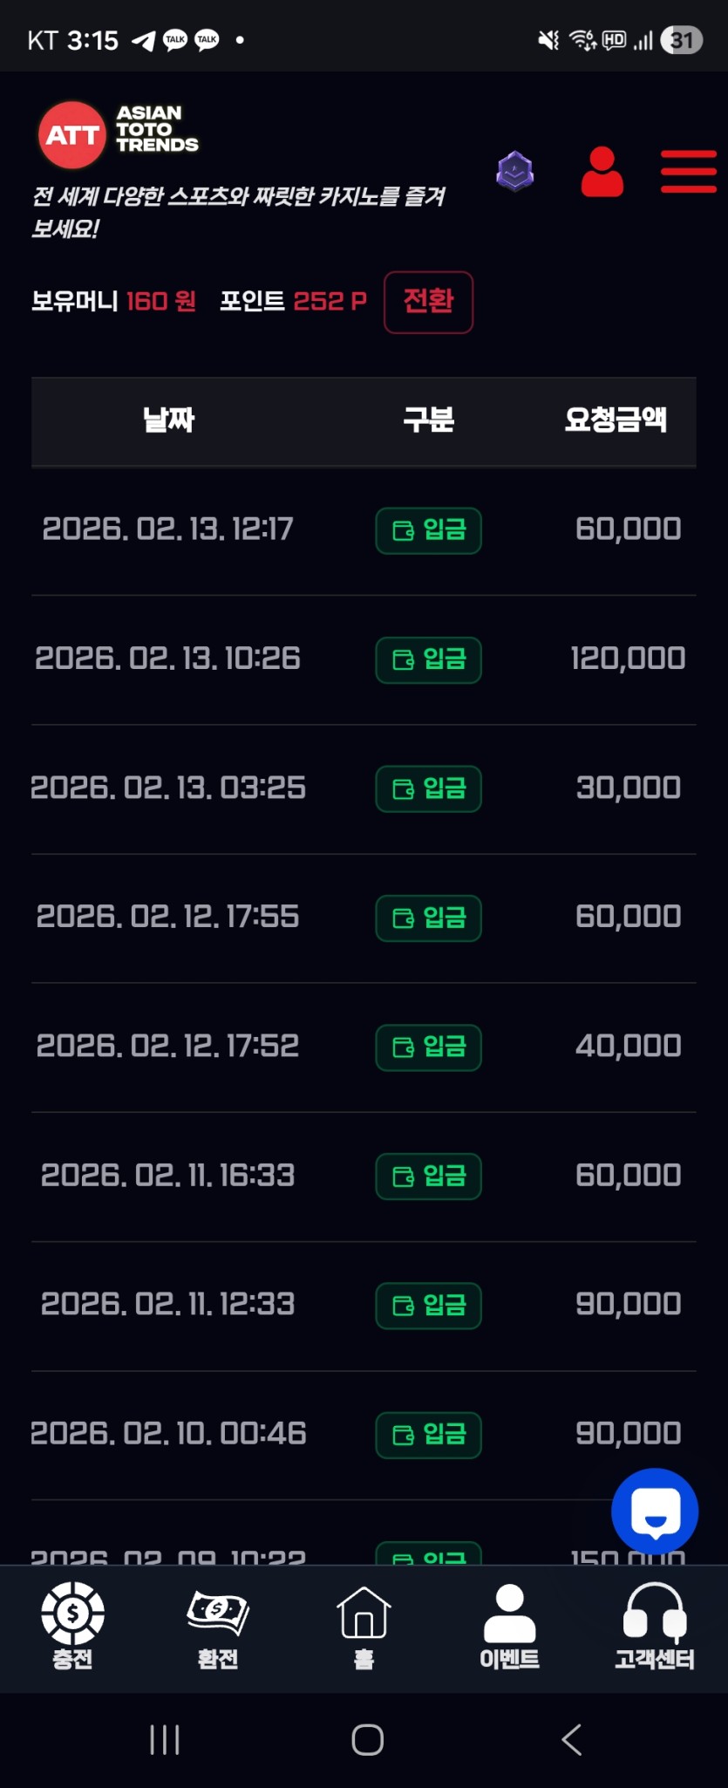Screen dimensions: 728x1788
Task: Open 충전 deposit tab in bottom bar
Action: click(73, 1626)
